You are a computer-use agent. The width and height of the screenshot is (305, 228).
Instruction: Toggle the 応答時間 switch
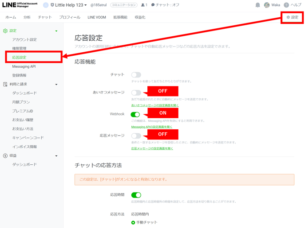136,195
